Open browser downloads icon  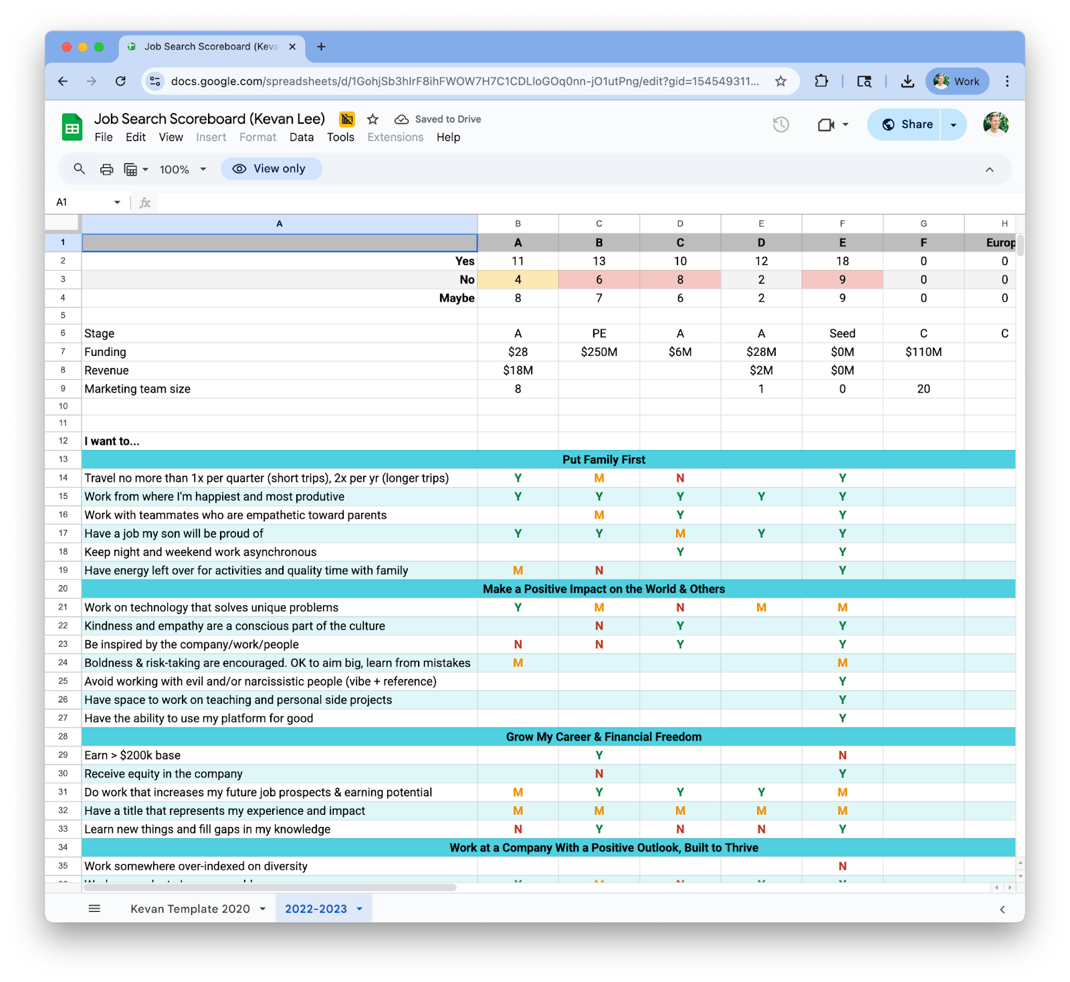point(907,81)
